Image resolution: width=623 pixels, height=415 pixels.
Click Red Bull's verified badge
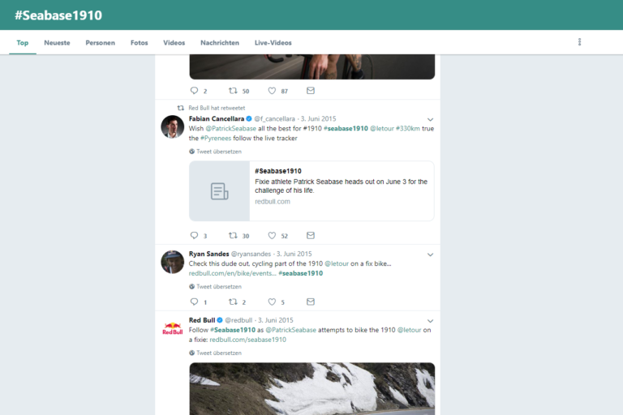(x=220, y=320)
